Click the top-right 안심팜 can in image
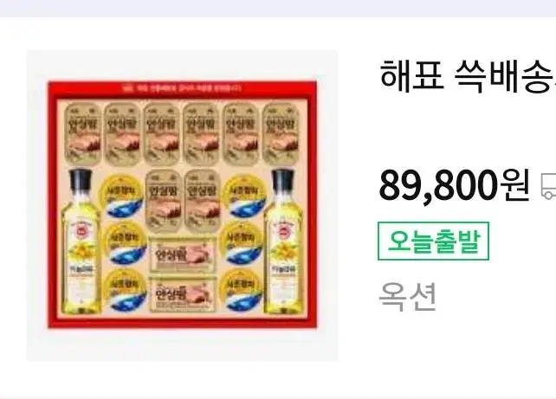The image size is (556, 399). (x=281, y=134)
